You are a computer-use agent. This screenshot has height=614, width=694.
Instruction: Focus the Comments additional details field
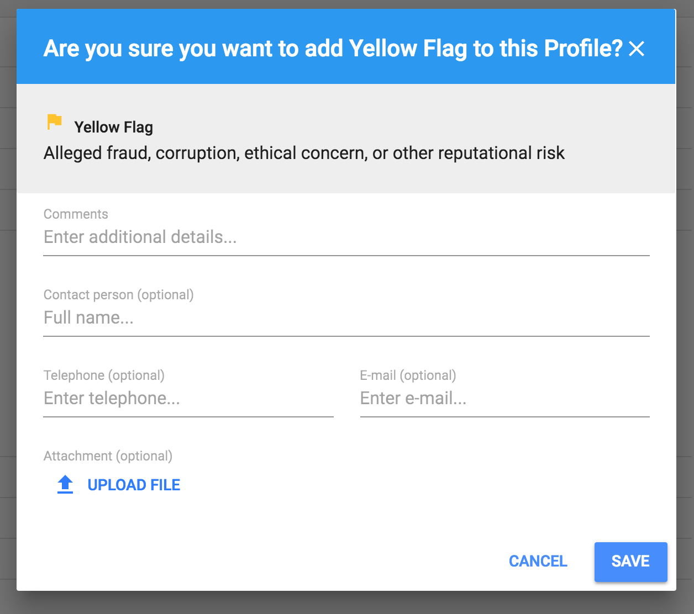pos(346,237)
